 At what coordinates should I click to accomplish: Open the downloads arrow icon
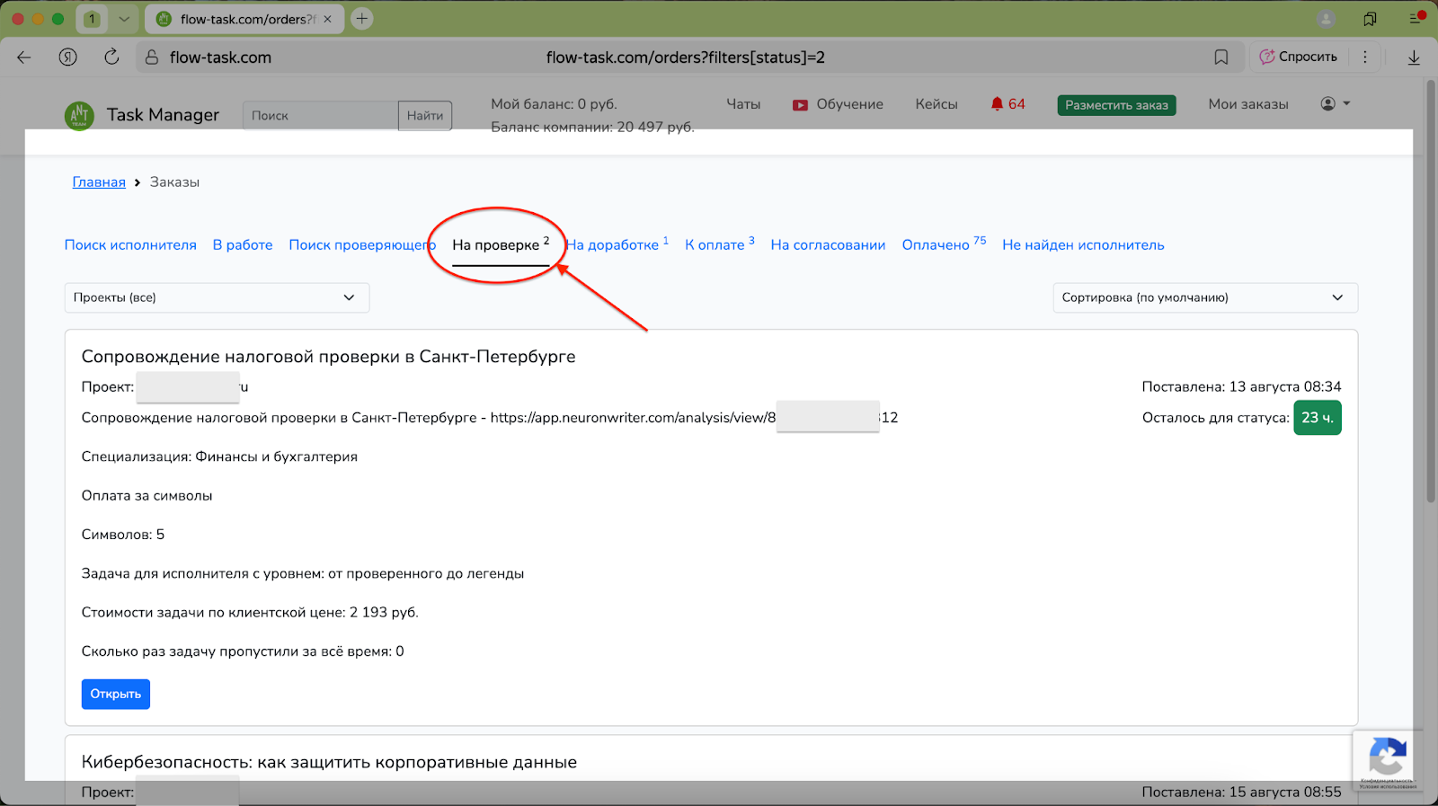(1413, 58)
